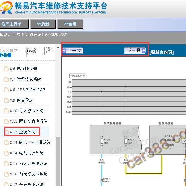The width and height of the screenshot is (186, 186).
Task: Collapse all with 折叠全部 link
Action: [x=49, y=51]
